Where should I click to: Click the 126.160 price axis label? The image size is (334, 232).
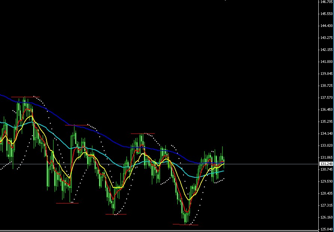pyautogui.click(x=327, y=217)
